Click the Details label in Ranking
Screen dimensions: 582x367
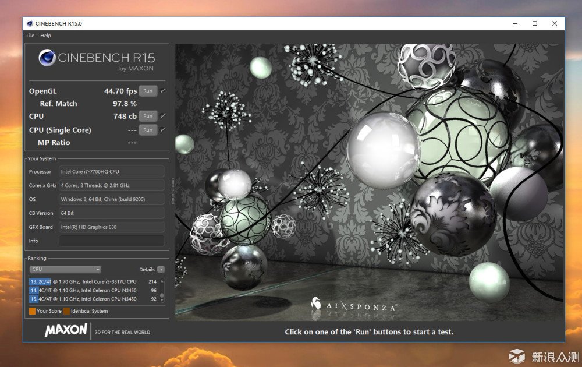point(147,269)
